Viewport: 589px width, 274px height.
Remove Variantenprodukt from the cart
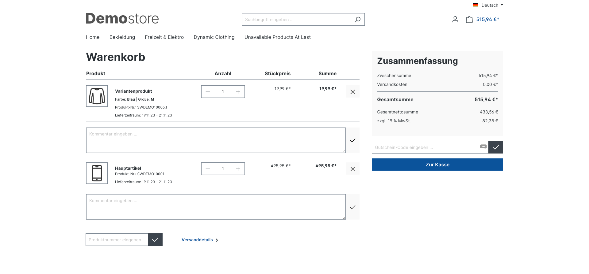click(352, 92)
